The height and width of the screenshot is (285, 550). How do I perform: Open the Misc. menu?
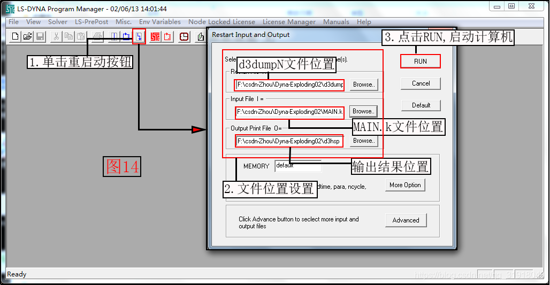click(124, 22)
